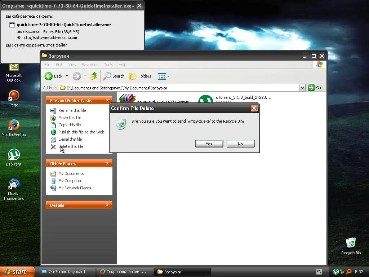Viewport: 369px width, 277px height.
Task: Click Copy this file link
Action: click(x=70, y=125)
